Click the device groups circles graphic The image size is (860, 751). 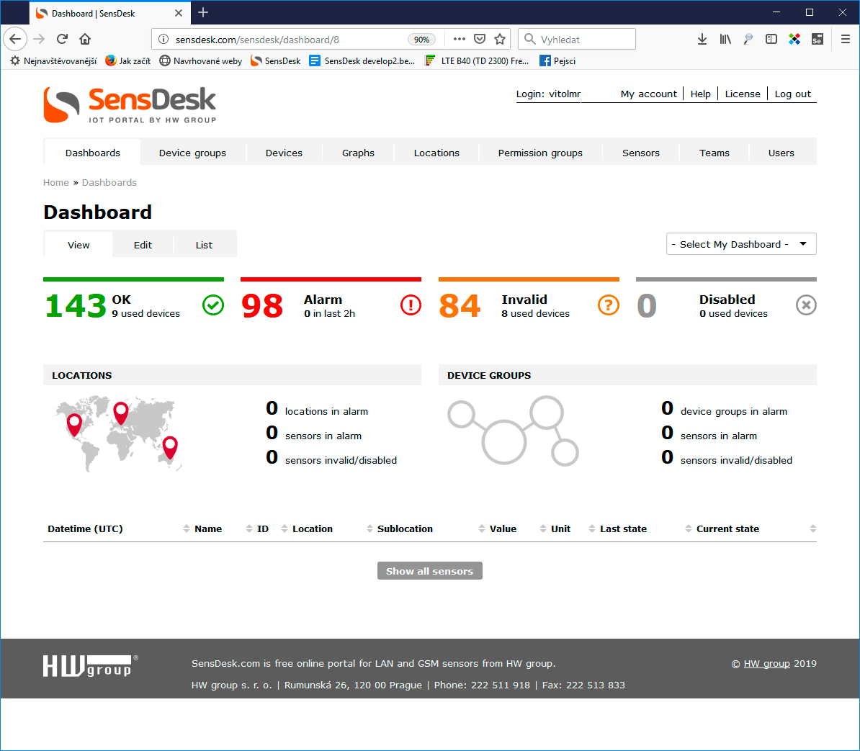513,431
